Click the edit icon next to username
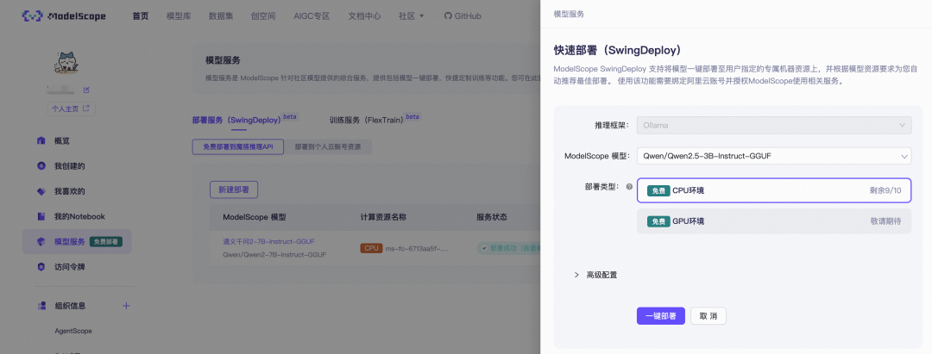Image resolution: width=932 pixels, height=354 pixels. [x=86, y=90]
